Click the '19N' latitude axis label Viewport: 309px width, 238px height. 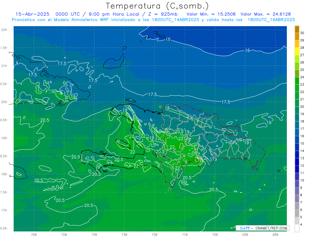[x=4, y=138]
